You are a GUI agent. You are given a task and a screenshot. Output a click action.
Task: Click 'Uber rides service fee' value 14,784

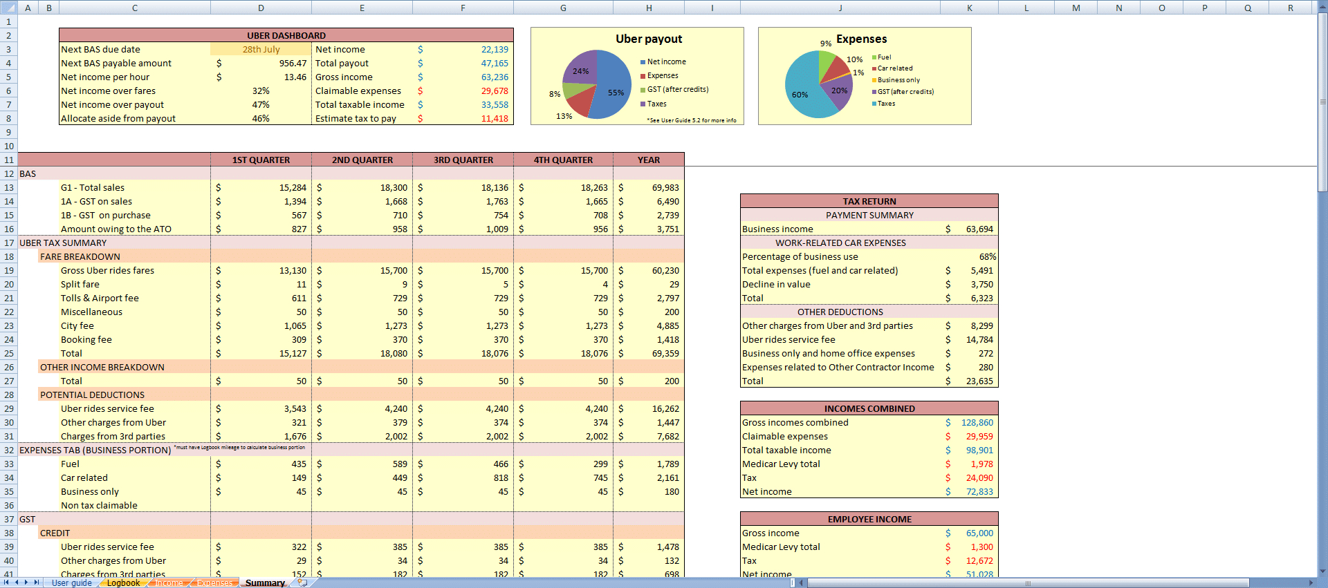(979, 339)
